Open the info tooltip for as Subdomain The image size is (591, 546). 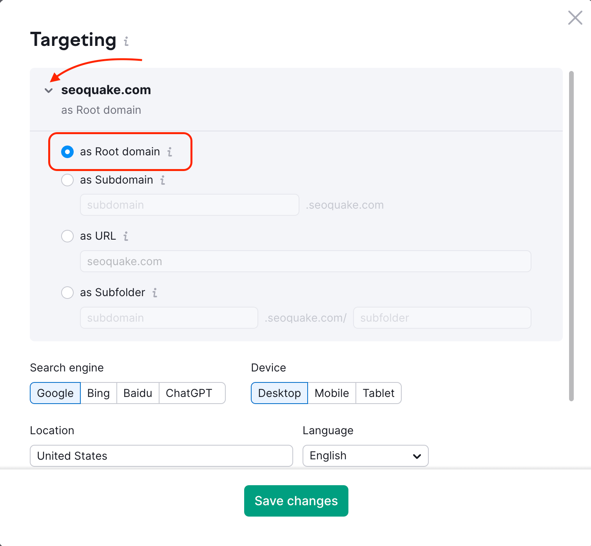[x=162, y=180]
